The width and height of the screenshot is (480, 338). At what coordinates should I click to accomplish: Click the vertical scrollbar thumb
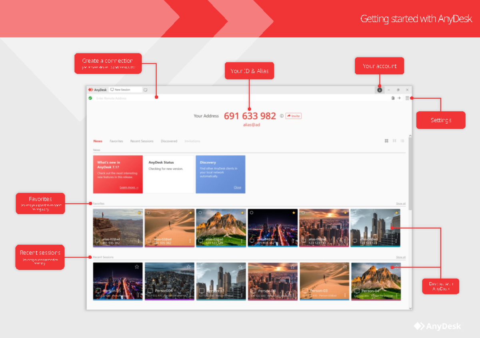click(x=410, y=174)
